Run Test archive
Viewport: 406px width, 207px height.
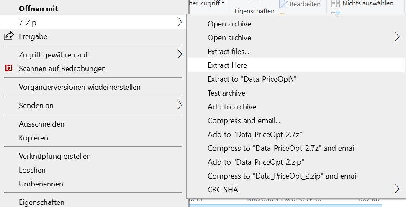(226, 93)
